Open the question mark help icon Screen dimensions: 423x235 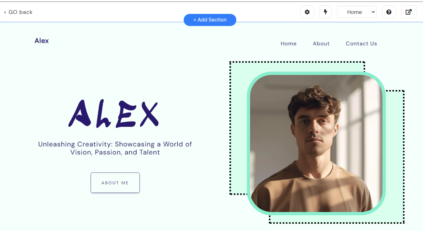coord(389,12)
